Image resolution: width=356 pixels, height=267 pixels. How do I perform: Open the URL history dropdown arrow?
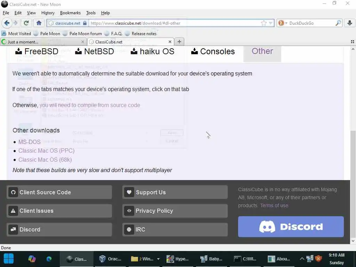[x=270, y=23]
